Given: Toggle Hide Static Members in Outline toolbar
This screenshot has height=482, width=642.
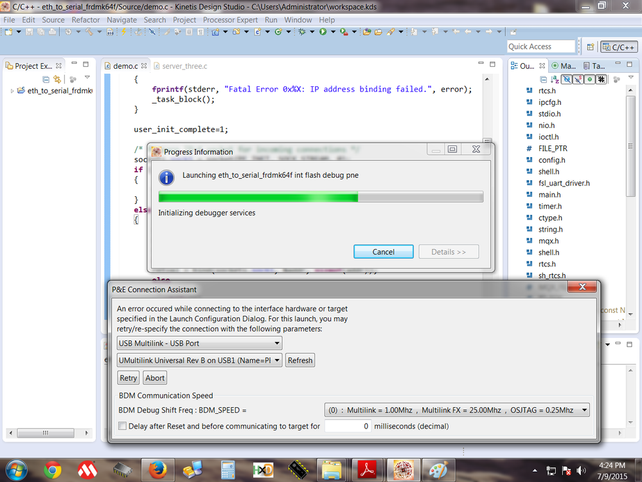Looking at the screenshot, I should pos(578,79).
